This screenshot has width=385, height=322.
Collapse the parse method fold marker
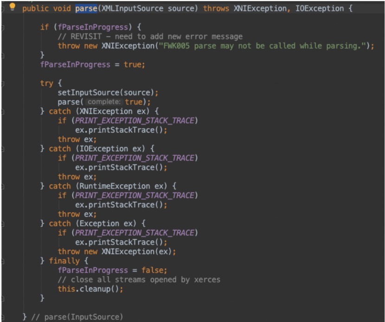tap(2, 9)
